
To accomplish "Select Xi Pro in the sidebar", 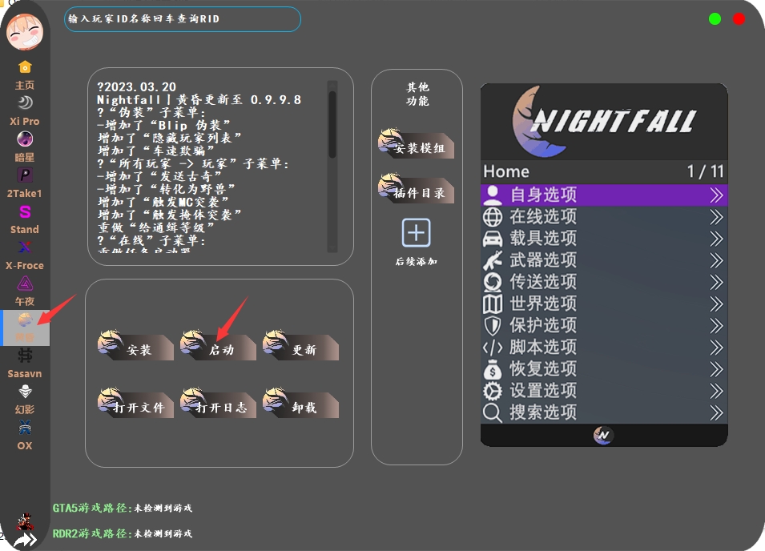I will [x=25, y=109].
